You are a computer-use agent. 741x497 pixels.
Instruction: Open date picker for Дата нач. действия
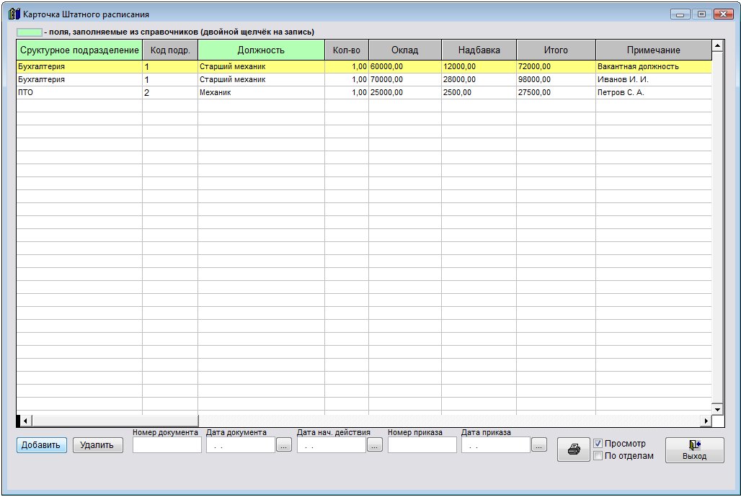coord(374,445)
